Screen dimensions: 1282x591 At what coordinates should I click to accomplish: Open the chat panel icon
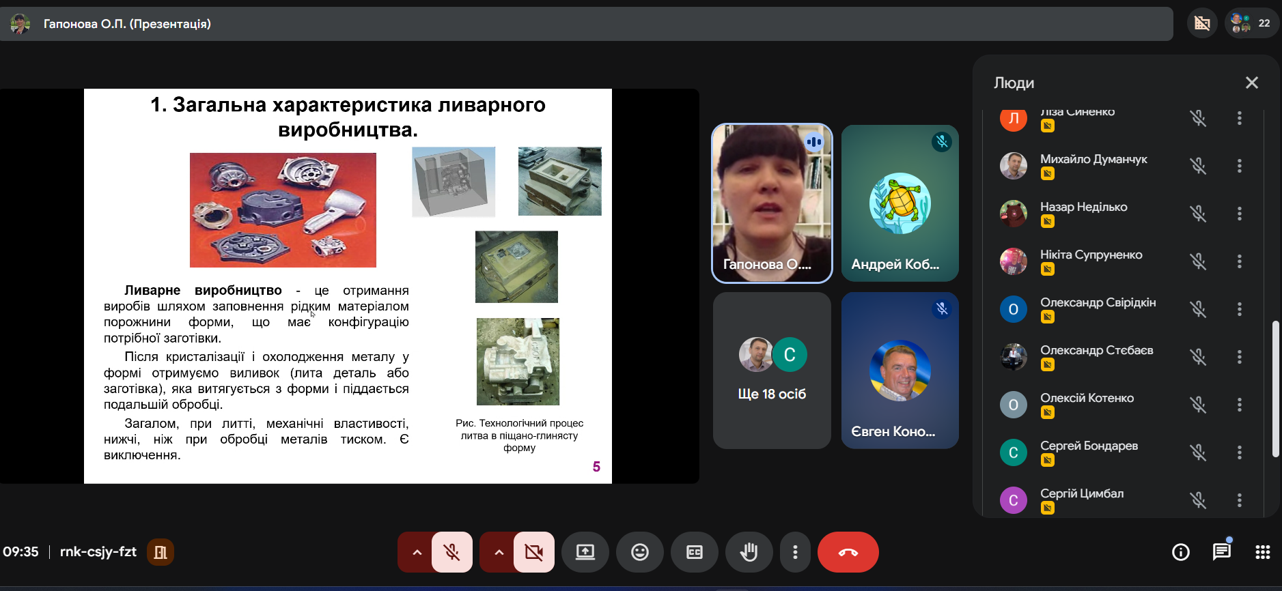click(x=1221, y=552)
